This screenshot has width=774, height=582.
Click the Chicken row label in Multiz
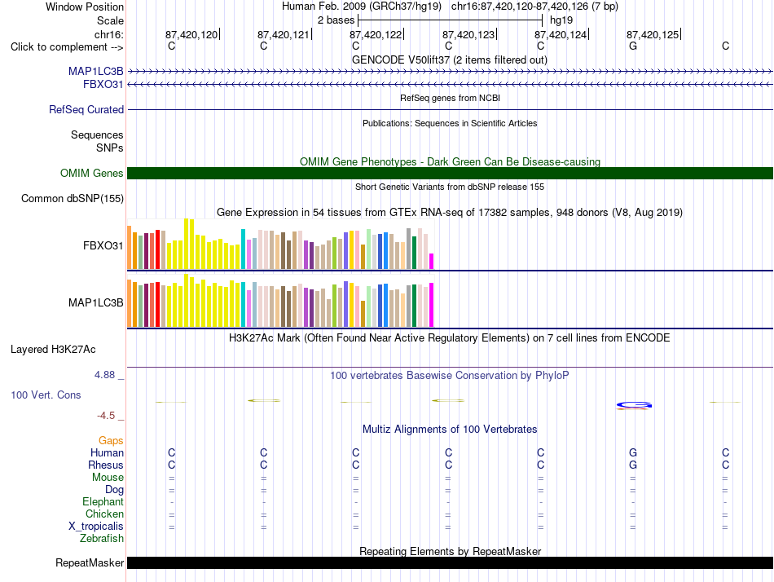[104, 514]
